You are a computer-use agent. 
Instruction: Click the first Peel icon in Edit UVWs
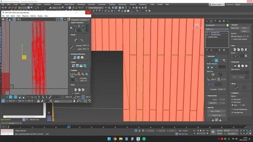(x=76, y=90)
